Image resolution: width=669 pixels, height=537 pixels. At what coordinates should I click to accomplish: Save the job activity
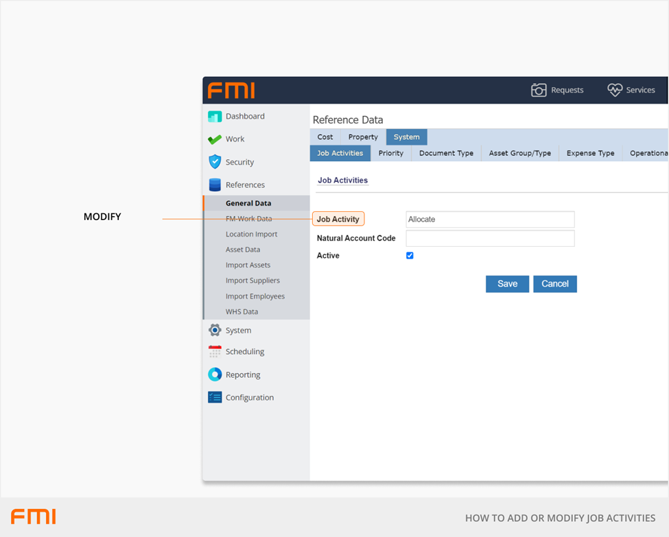[507, 284]
